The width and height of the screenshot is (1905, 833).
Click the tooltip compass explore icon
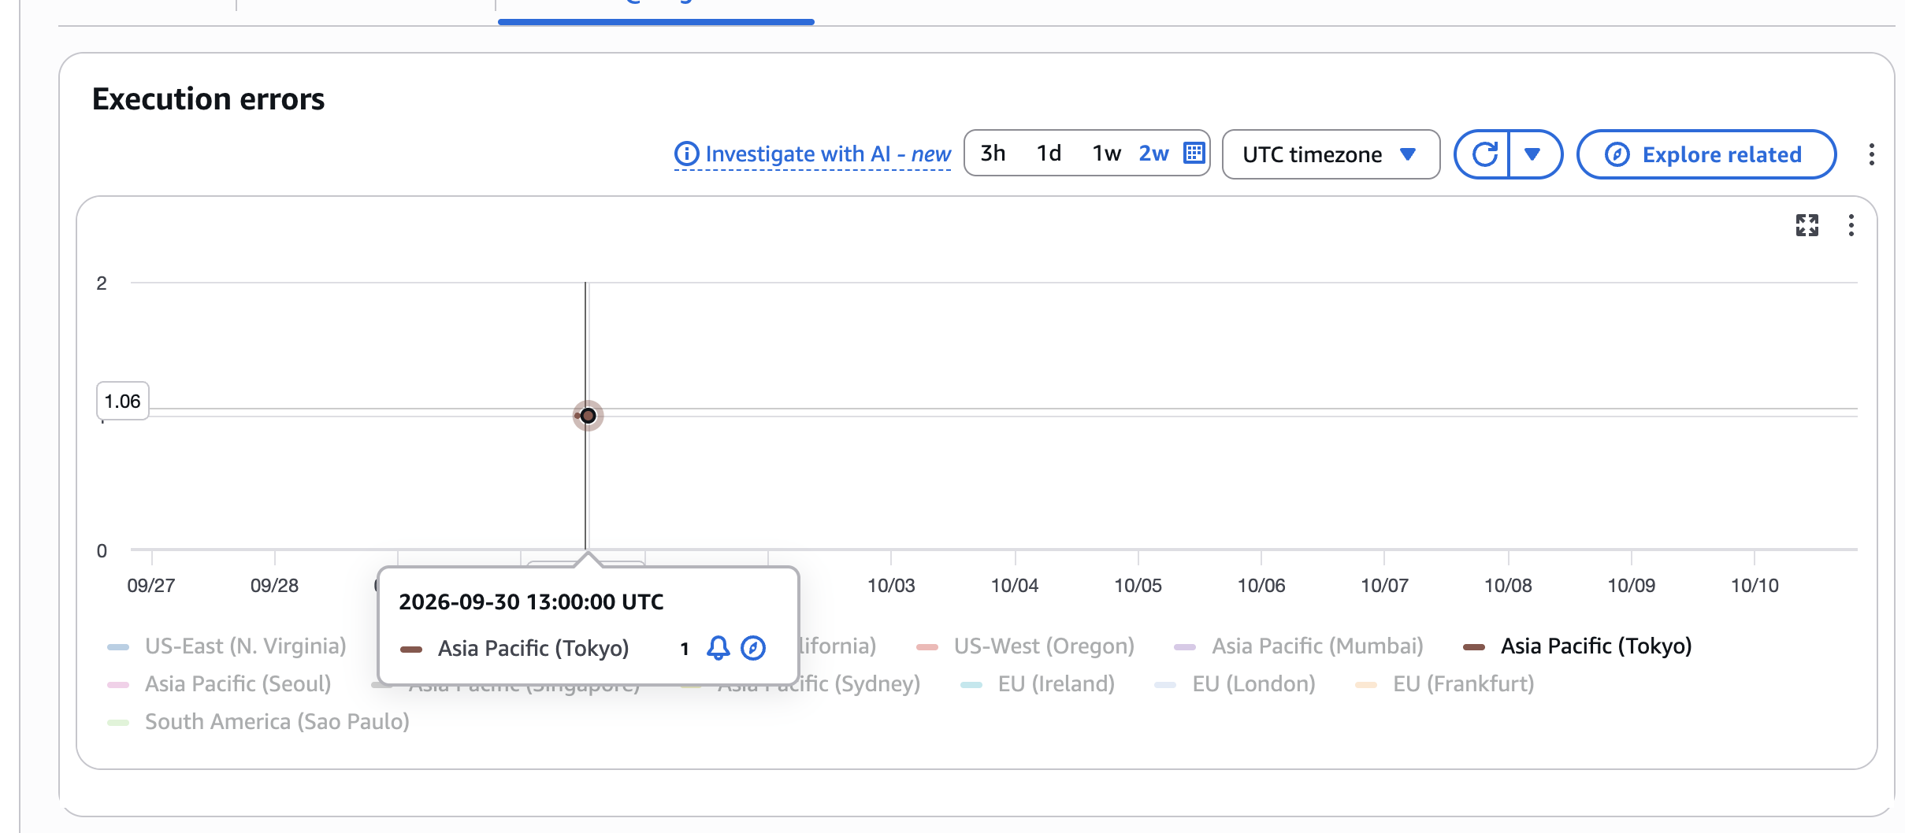pyautogui.click(x=753, y=648)
